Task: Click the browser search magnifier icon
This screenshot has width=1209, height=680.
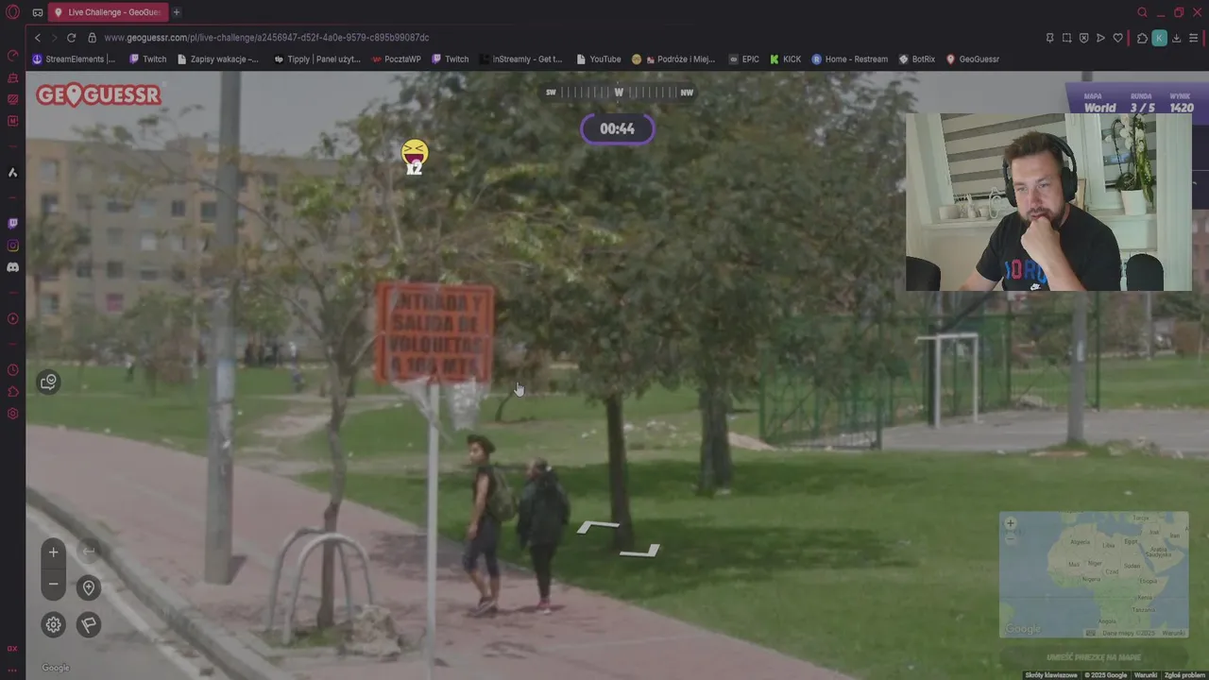Action: click(x=1142, y=12)
